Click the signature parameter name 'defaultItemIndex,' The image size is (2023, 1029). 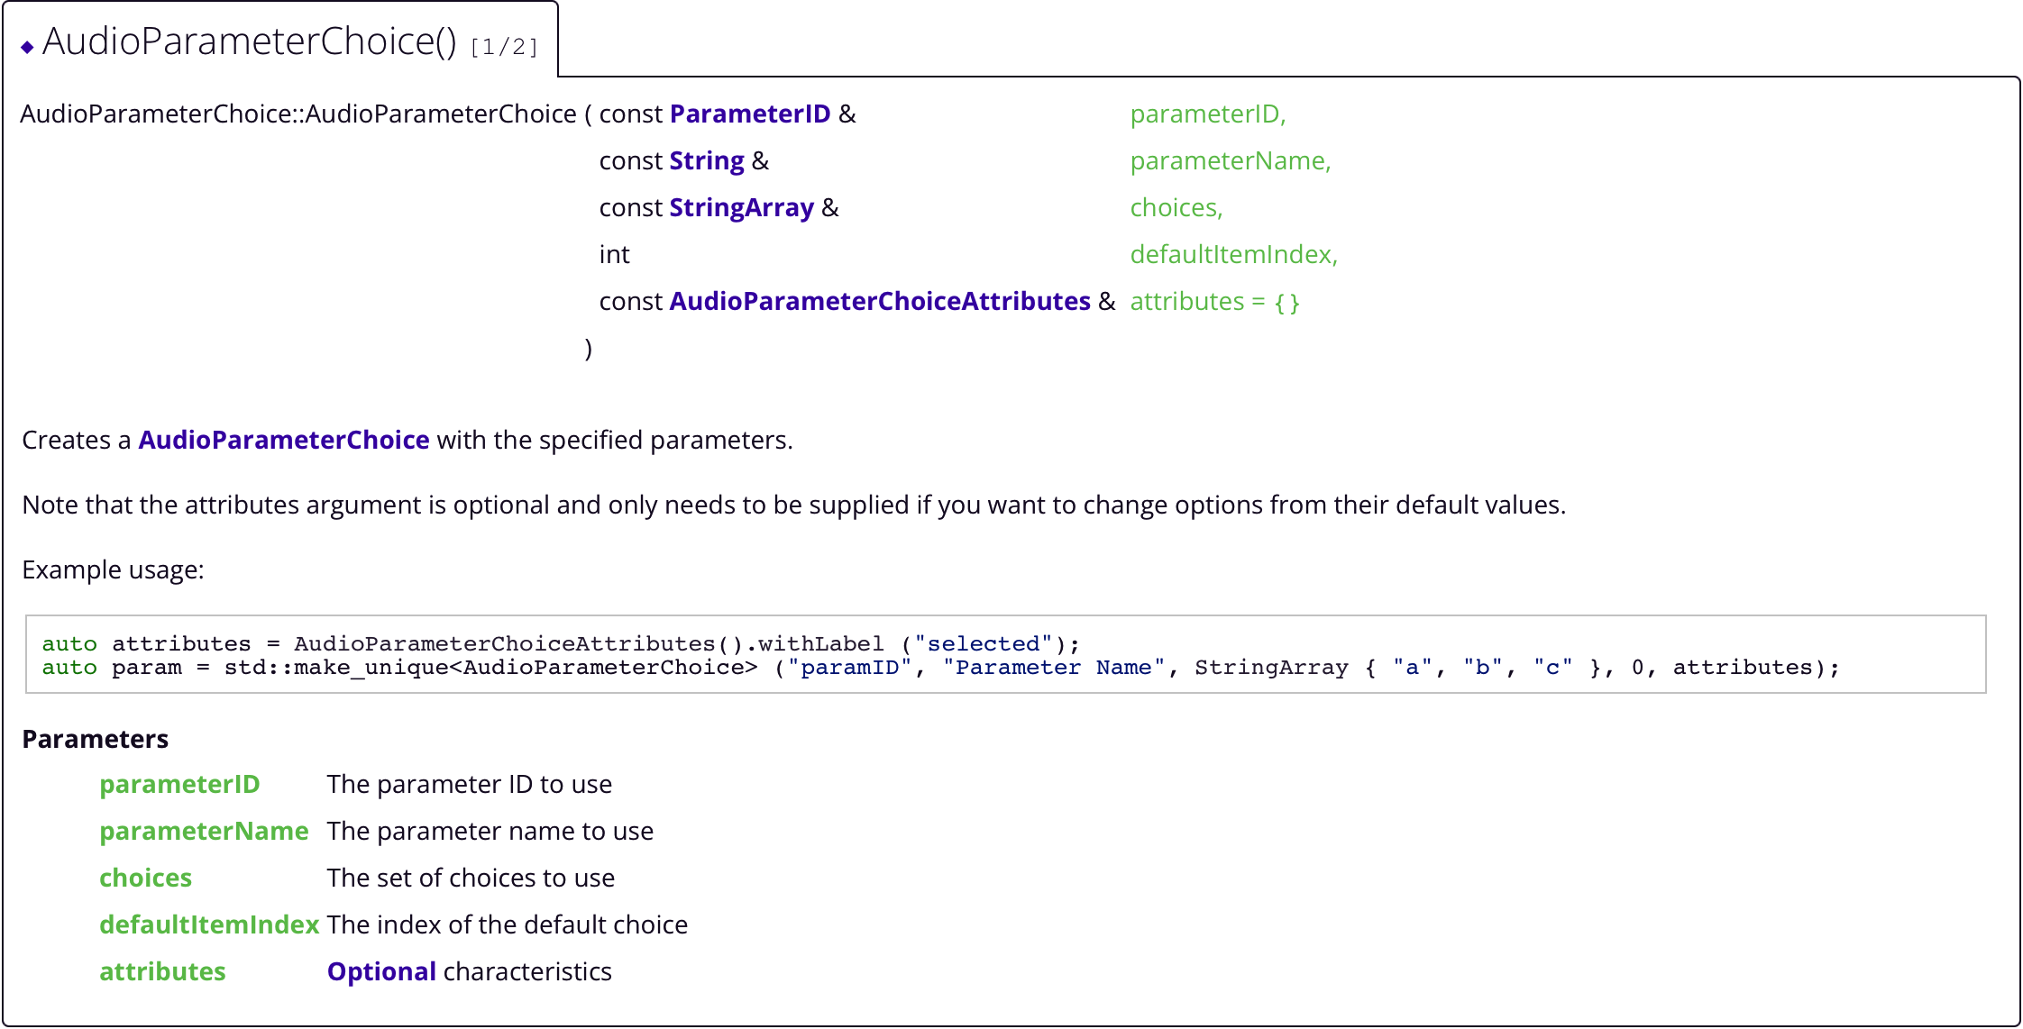point(1233,254)
